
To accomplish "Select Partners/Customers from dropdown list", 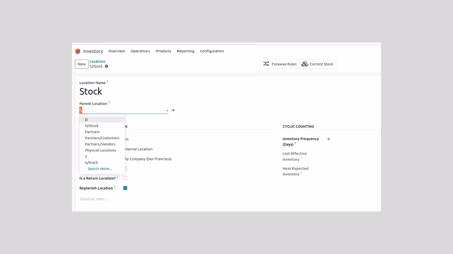I will coord(102,138).
